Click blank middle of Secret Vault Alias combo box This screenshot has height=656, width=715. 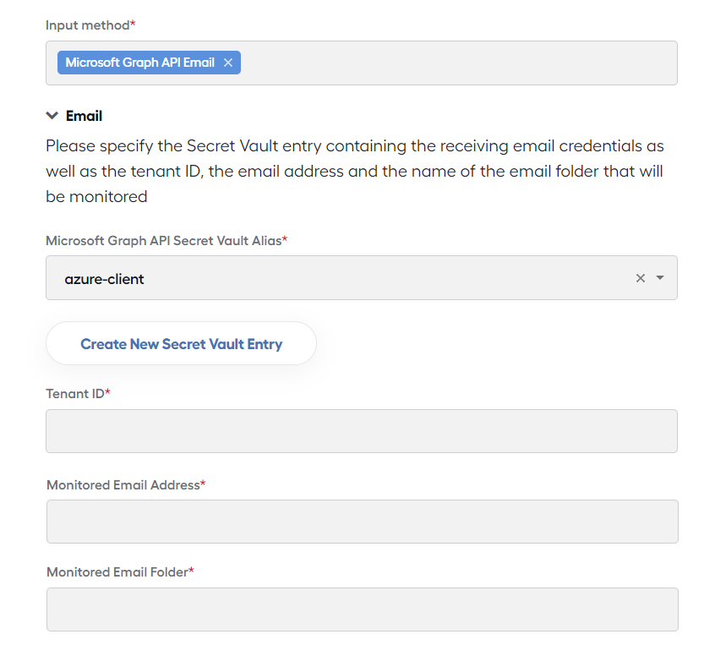pos(388,278)
